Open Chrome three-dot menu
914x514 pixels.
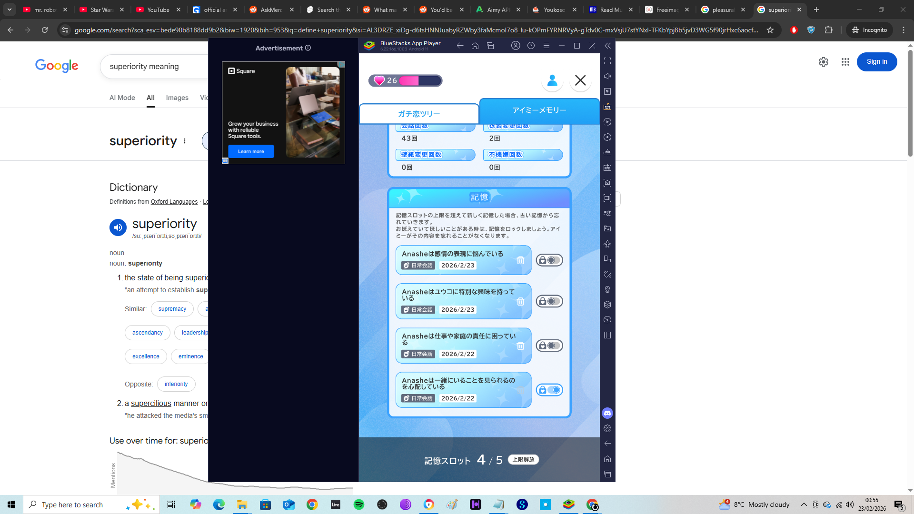tap(904, 30)
